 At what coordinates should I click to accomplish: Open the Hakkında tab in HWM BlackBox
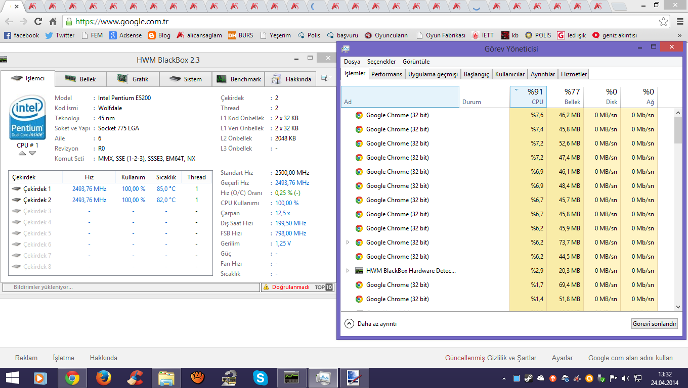click(x=291, y=79)
